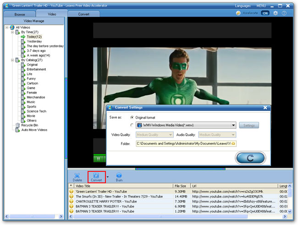298x225 pixels.
Task: Select the Sports catalog
Action: 31,107
